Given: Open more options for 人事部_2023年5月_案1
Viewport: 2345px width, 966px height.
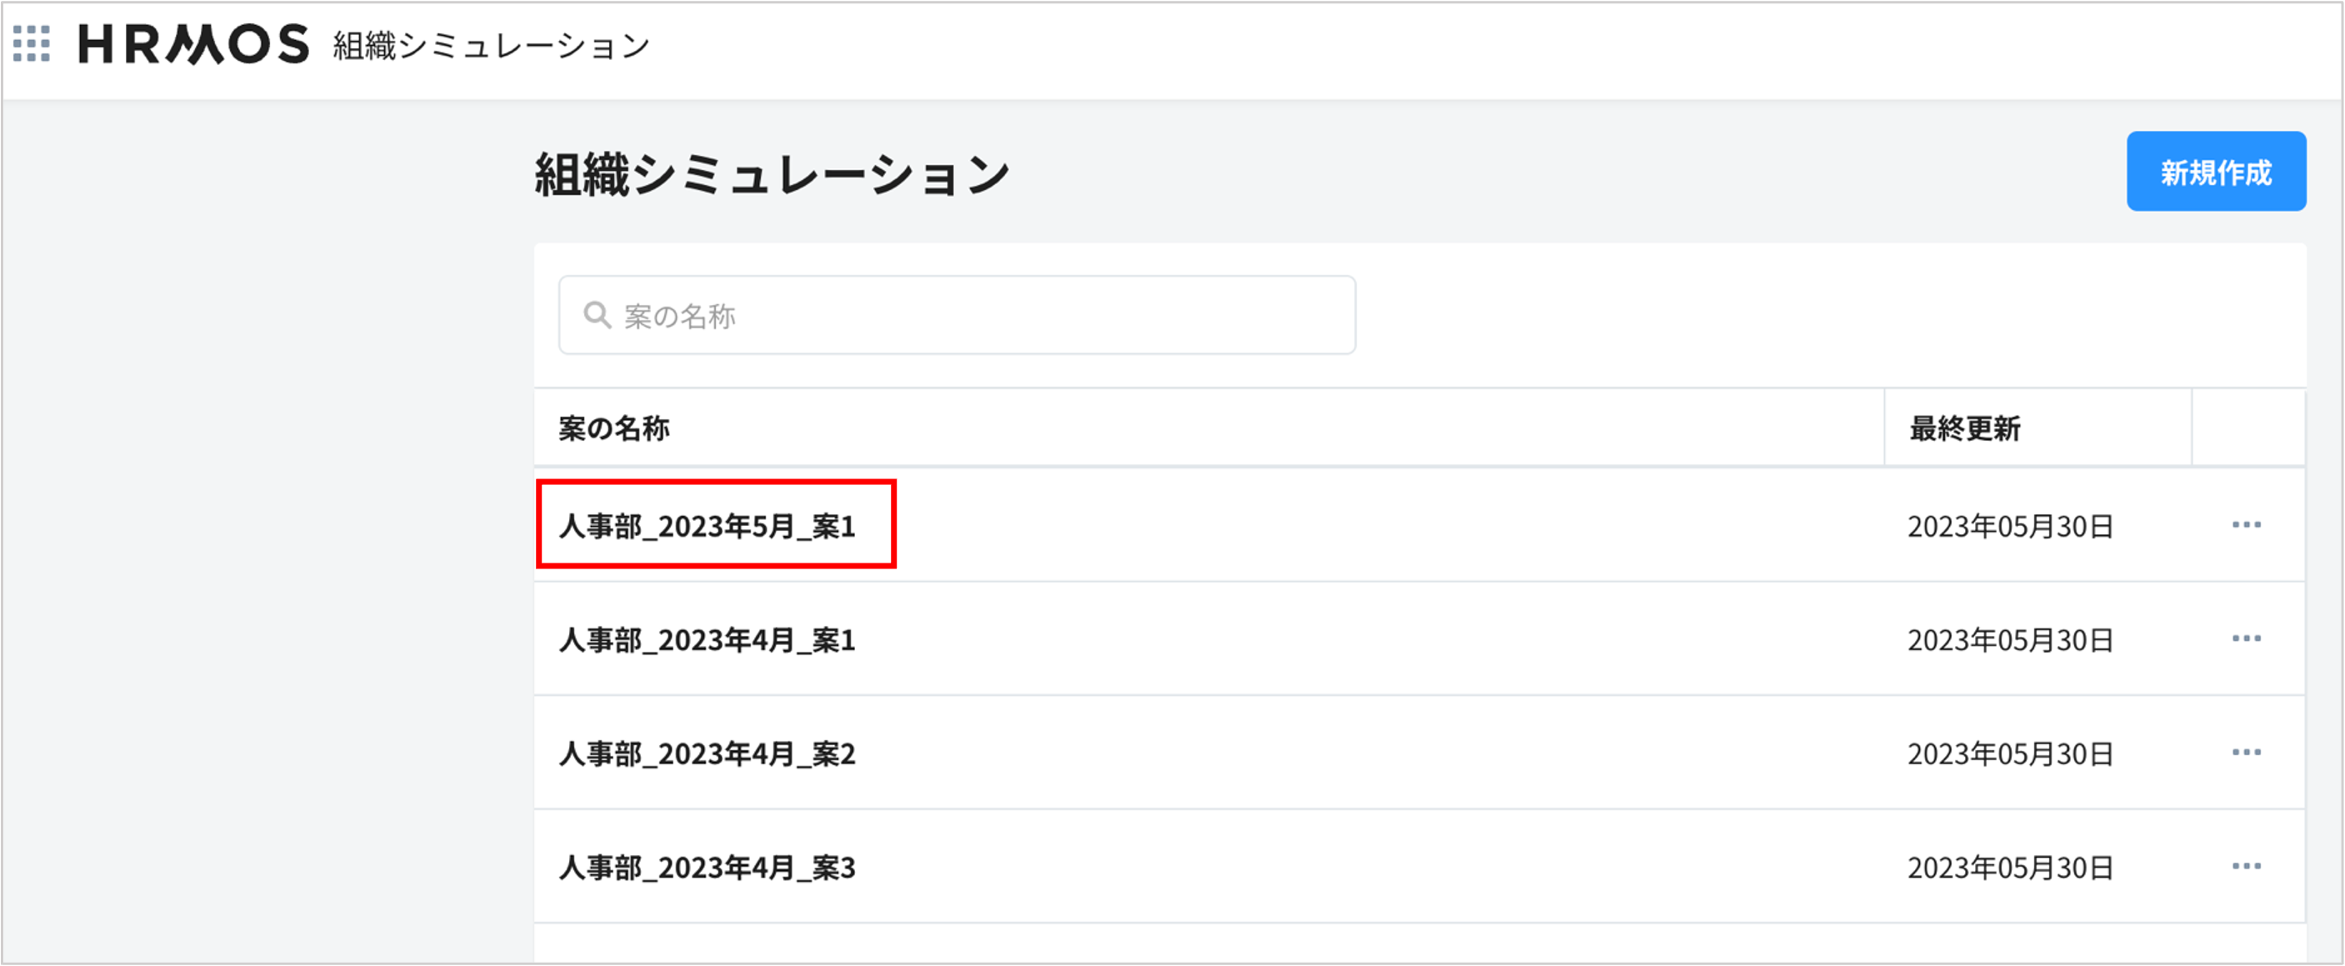Looking at the screenshot, I should 2246,525.
